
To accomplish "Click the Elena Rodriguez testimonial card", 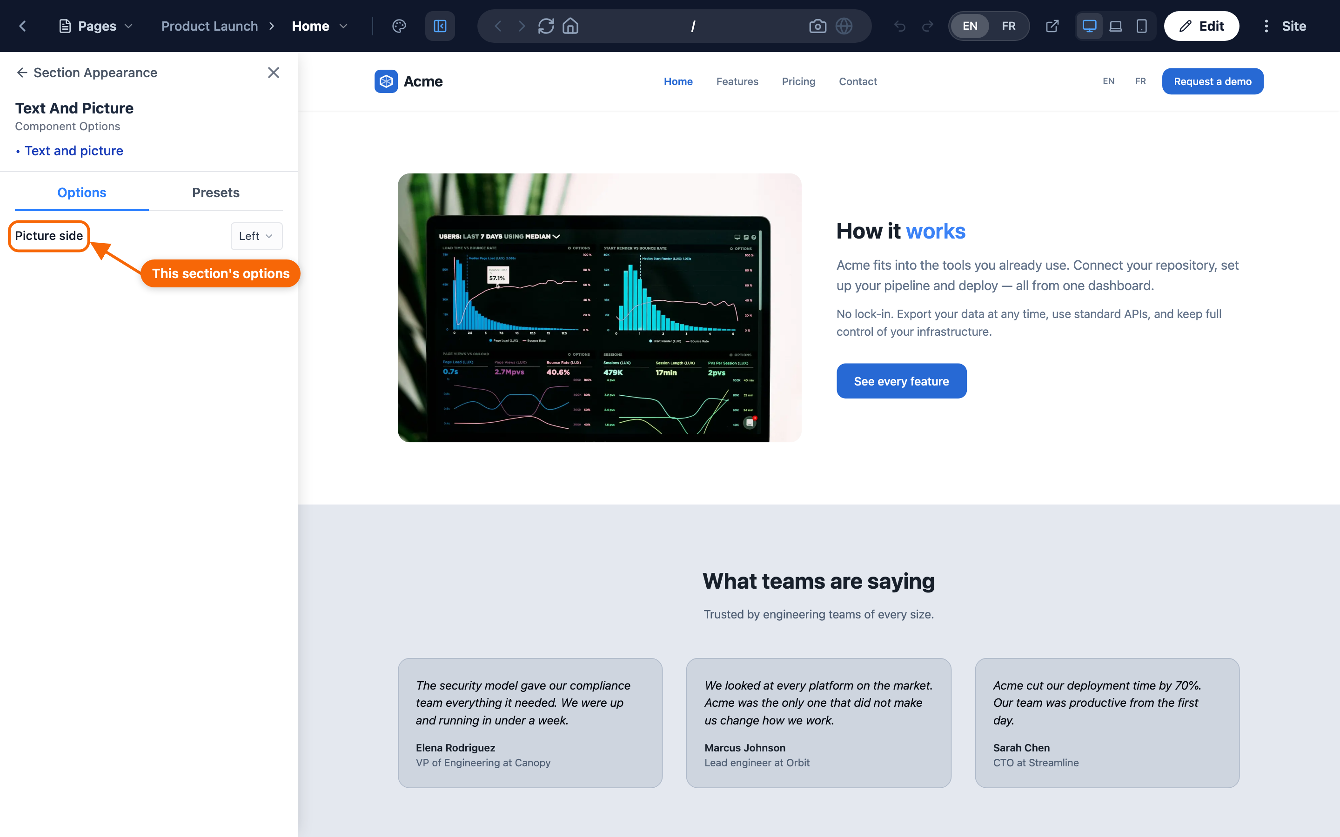I will click(x=530, y=723).
